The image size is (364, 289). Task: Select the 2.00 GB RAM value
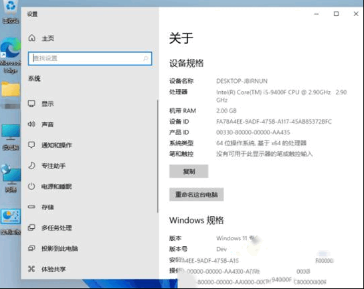[226, 111]
